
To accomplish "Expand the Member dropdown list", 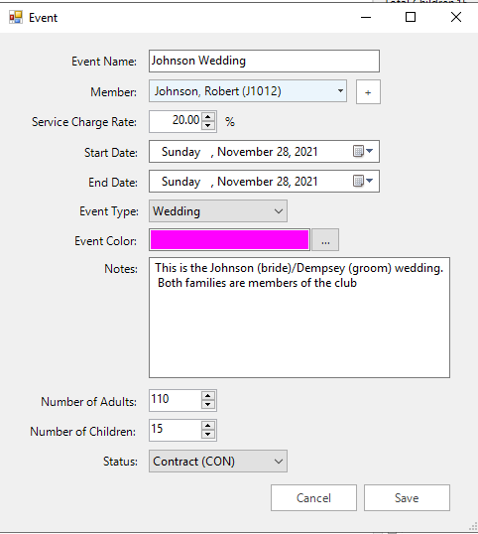I will [340, 91].
